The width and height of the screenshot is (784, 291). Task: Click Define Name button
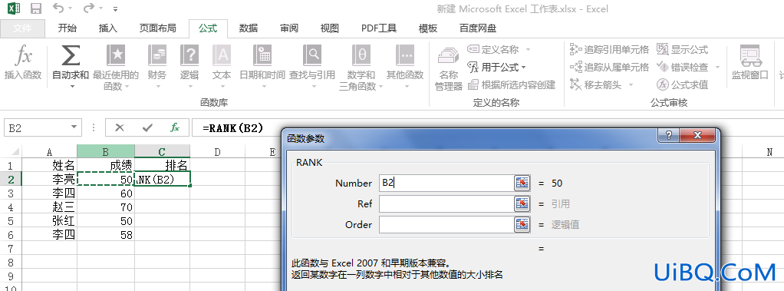494,50
